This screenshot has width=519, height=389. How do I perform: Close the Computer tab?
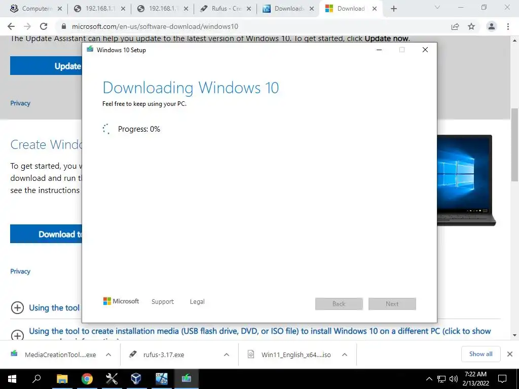(60, 9)
